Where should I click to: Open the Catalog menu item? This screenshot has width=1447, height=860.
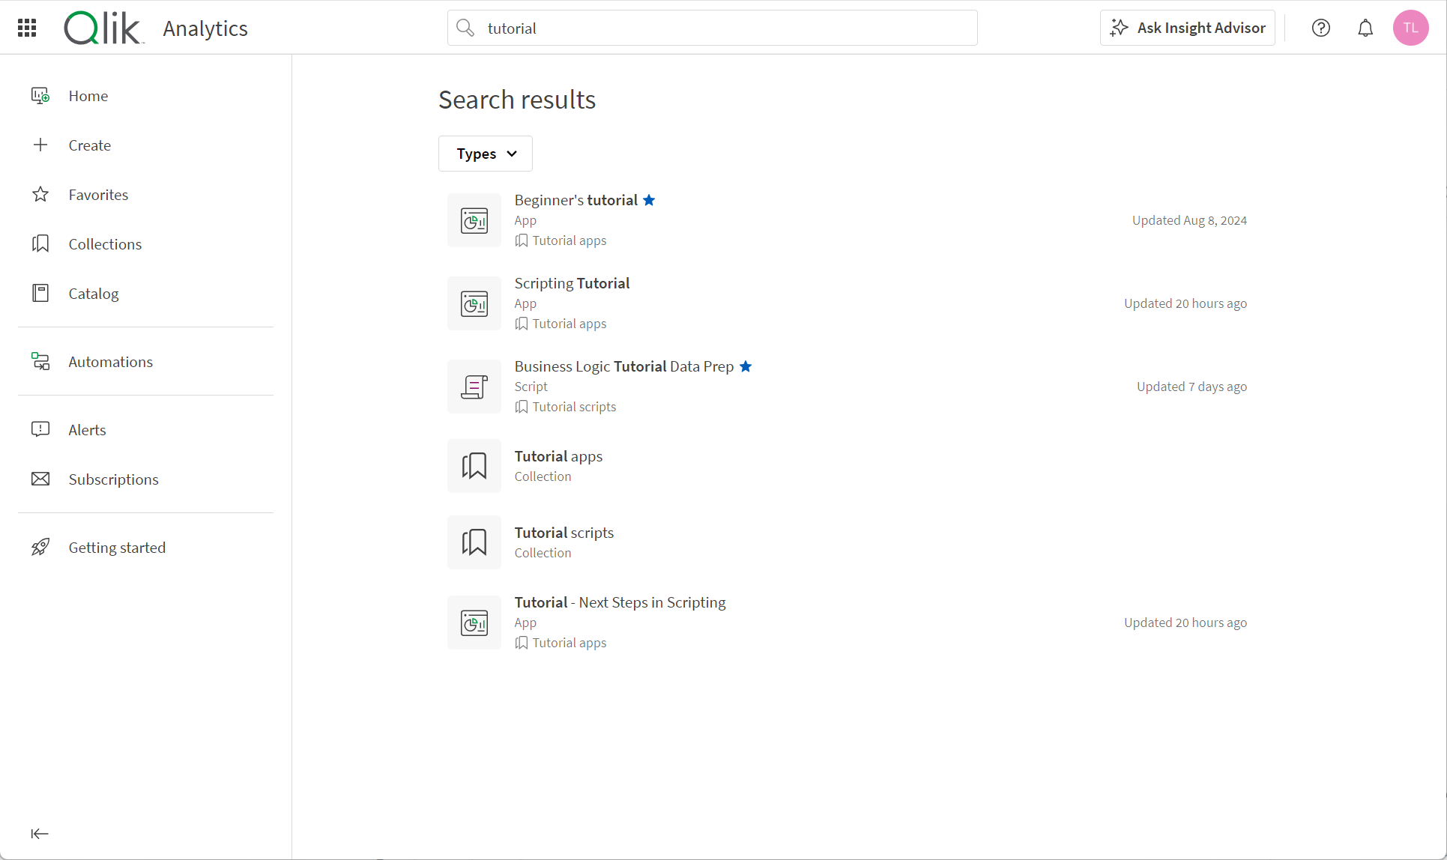pyautogui.click(x=93, y=293)
